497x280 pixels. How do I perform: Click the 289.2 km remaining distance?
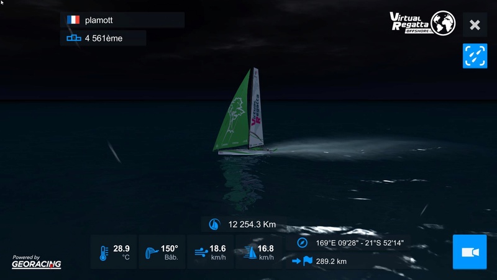(331, 261)
